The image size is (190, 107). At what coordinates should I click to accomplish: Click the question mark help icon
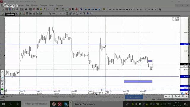(x=57, y=9)
